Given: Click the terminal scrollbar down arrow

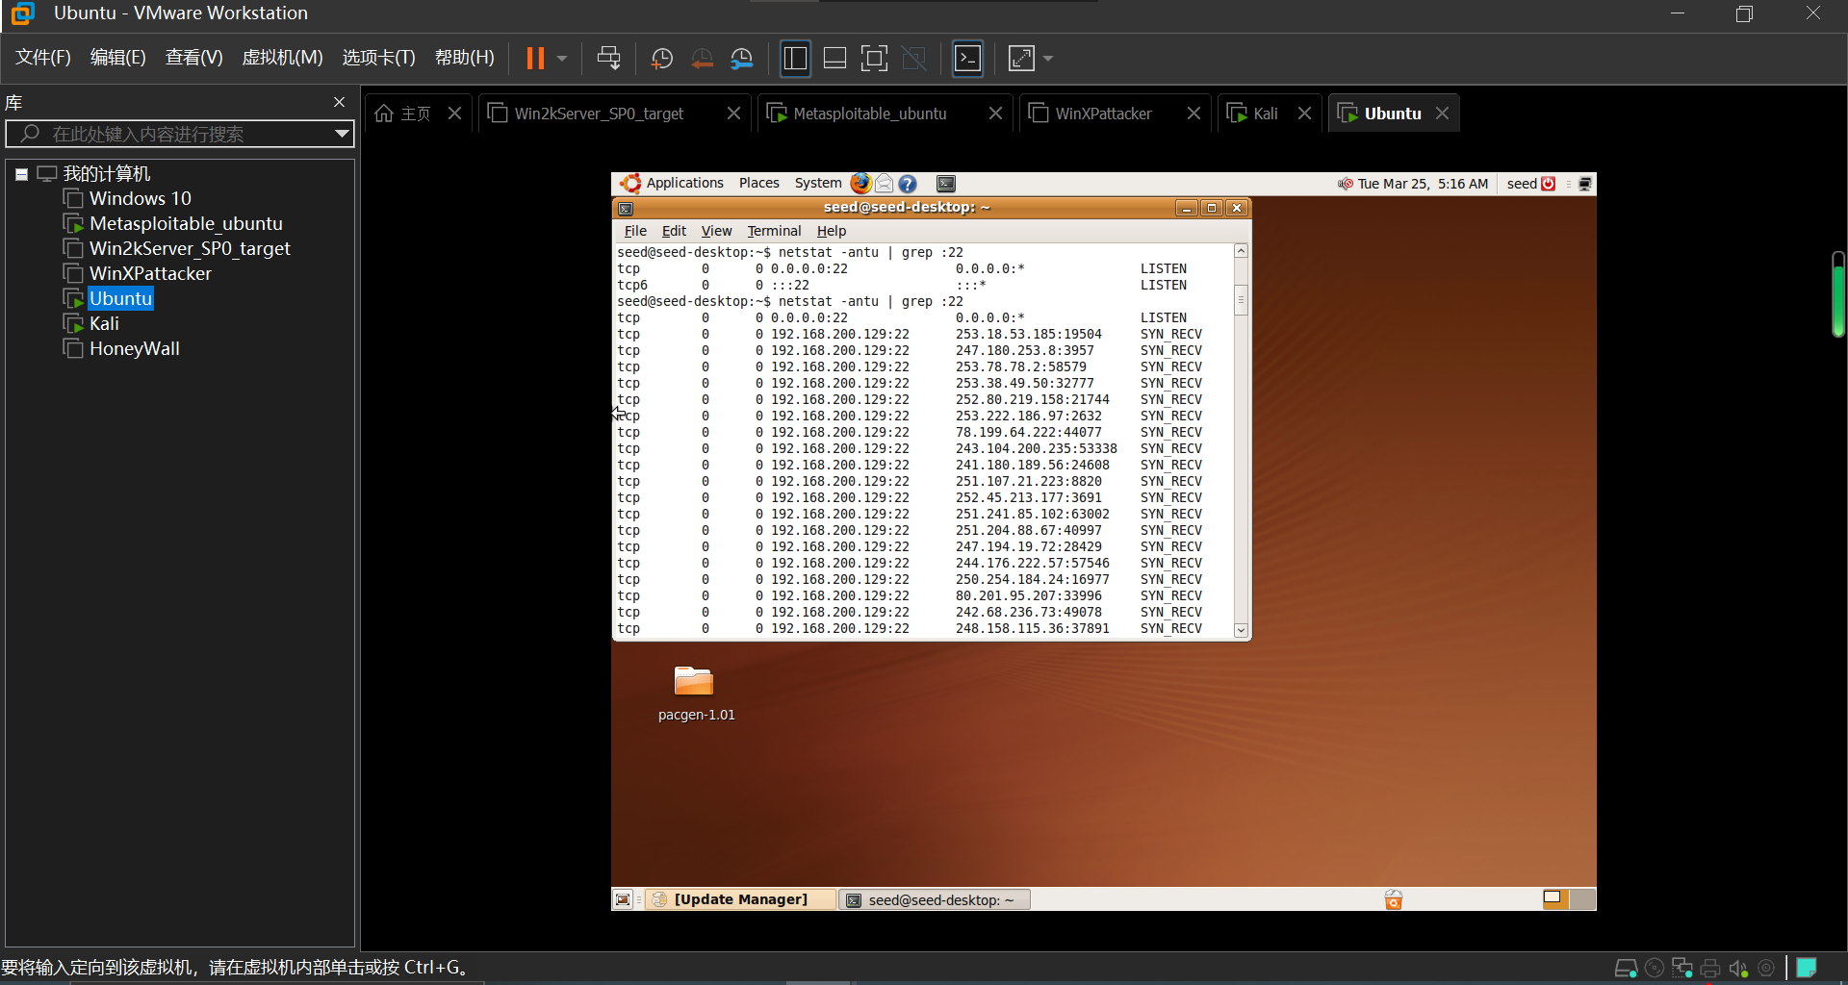Looking at the screenshot, I should coord(1241,630).
